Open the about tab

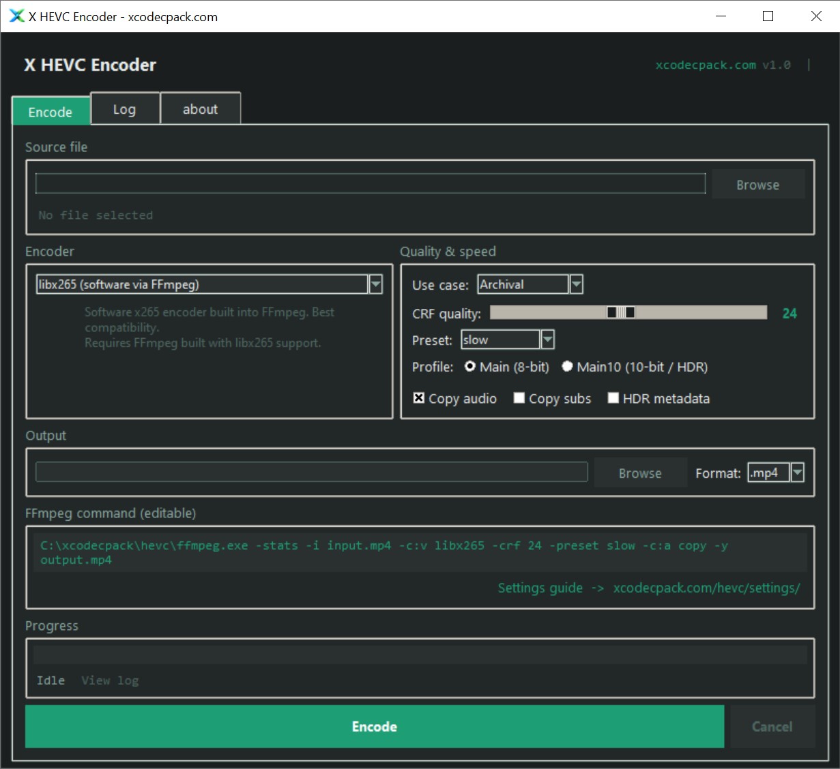(x=200, y=108)
